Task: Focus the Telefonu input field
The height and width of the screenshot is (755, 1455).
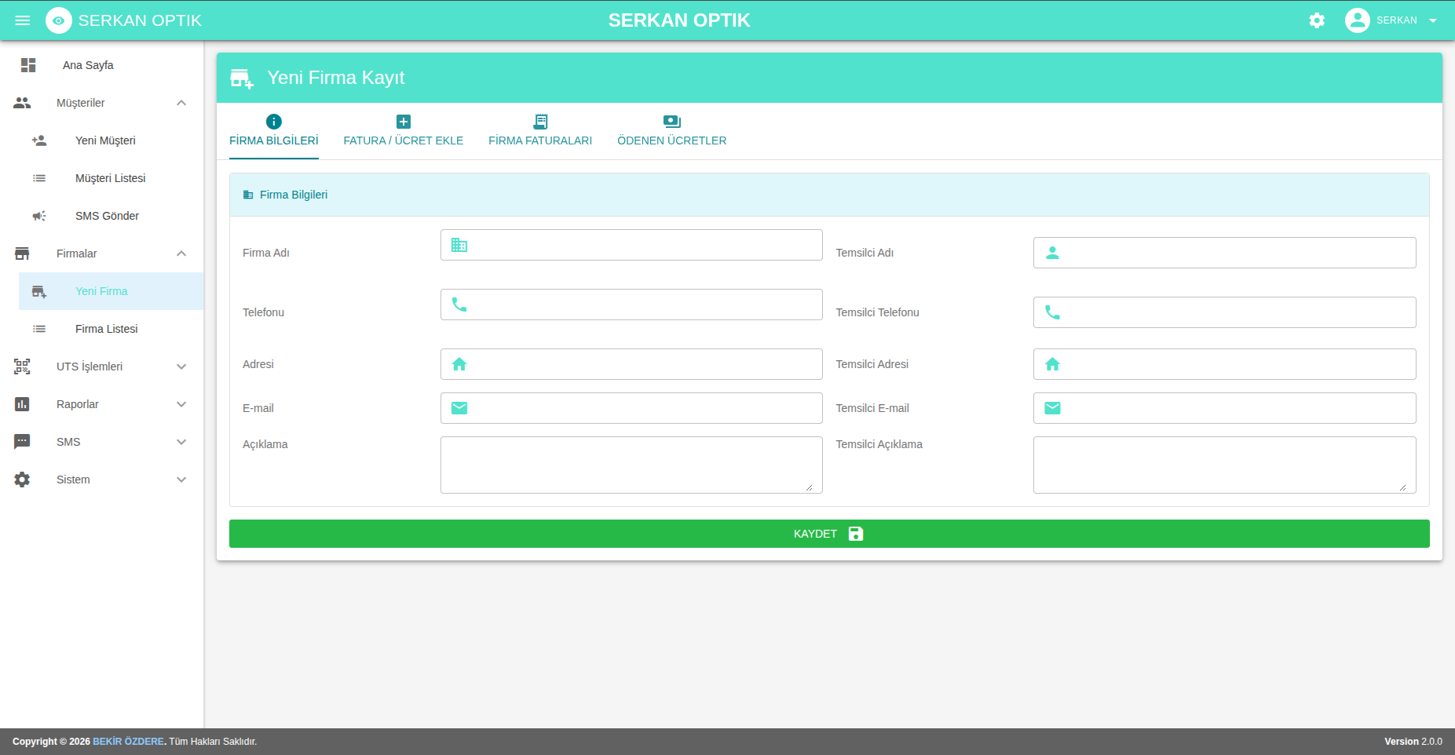Action: click(631, 305)
